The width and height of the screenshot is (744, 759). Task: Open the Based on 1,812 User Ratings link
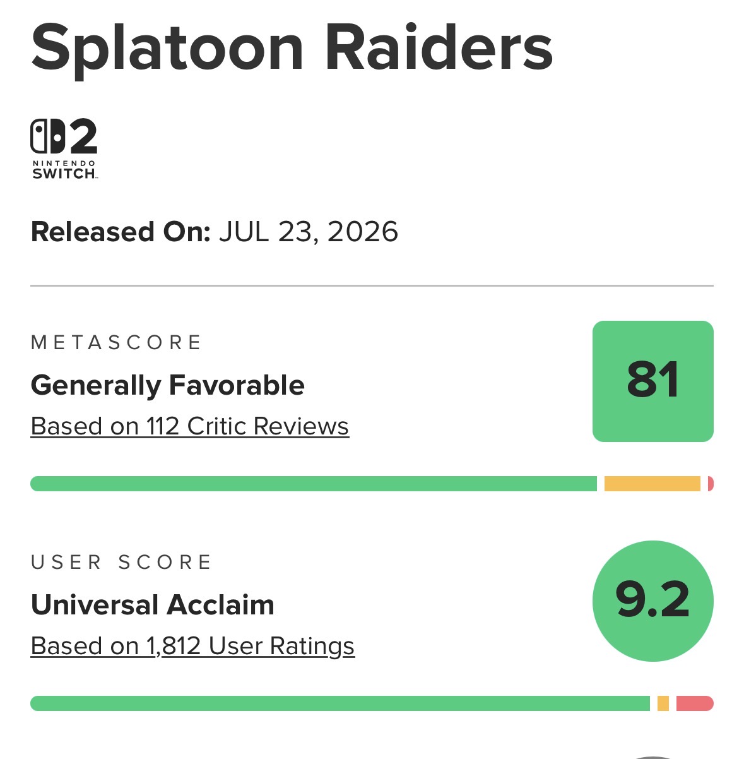(x=192, y=646)
